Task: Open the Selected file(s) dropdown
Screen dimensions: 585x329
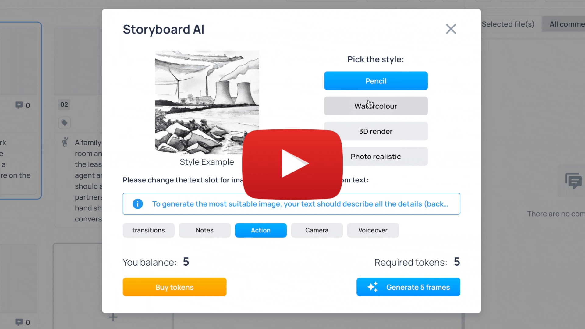Action: [508, 24]
